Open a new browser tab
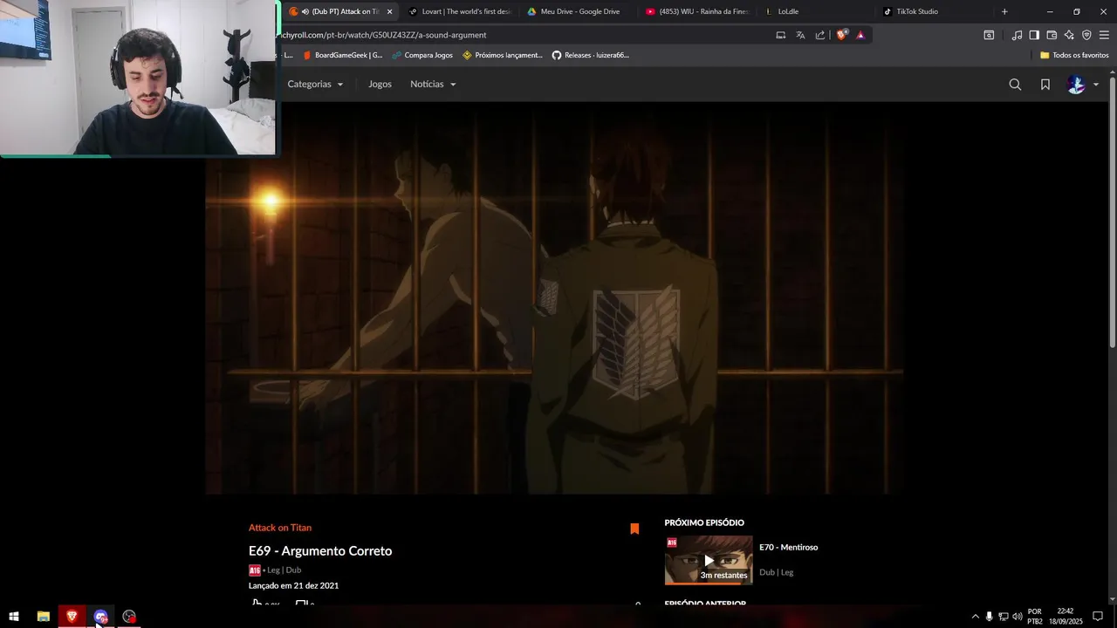Screen dimensions: 1117x628 [1004, 11]
